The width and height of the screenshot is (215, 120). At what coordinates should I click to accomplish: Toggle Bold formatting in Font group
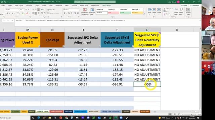(7, 13)
